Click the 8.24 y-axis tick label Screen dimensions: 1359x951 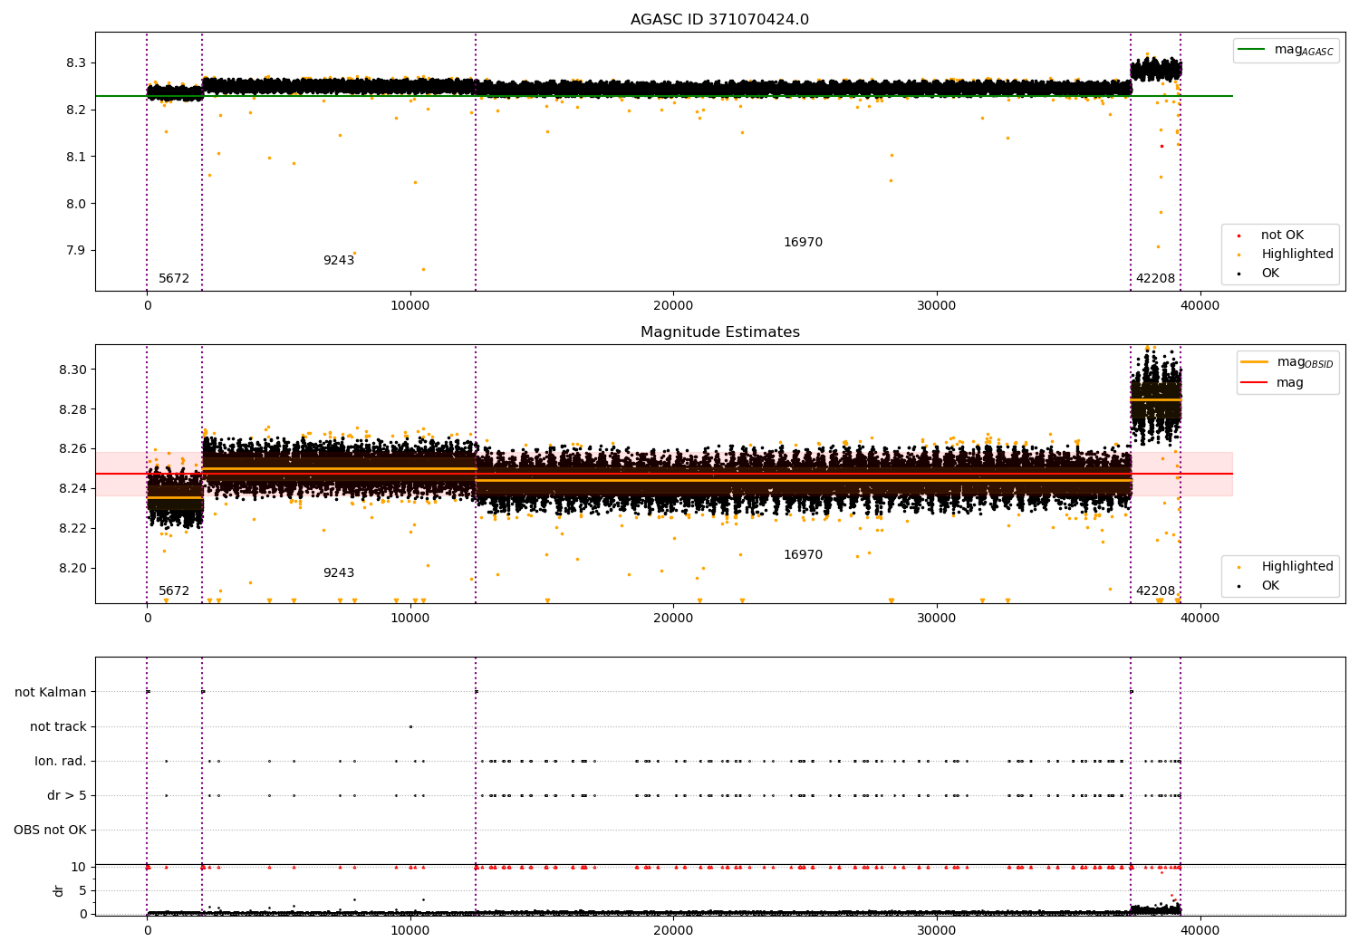[x=72, y=489]
